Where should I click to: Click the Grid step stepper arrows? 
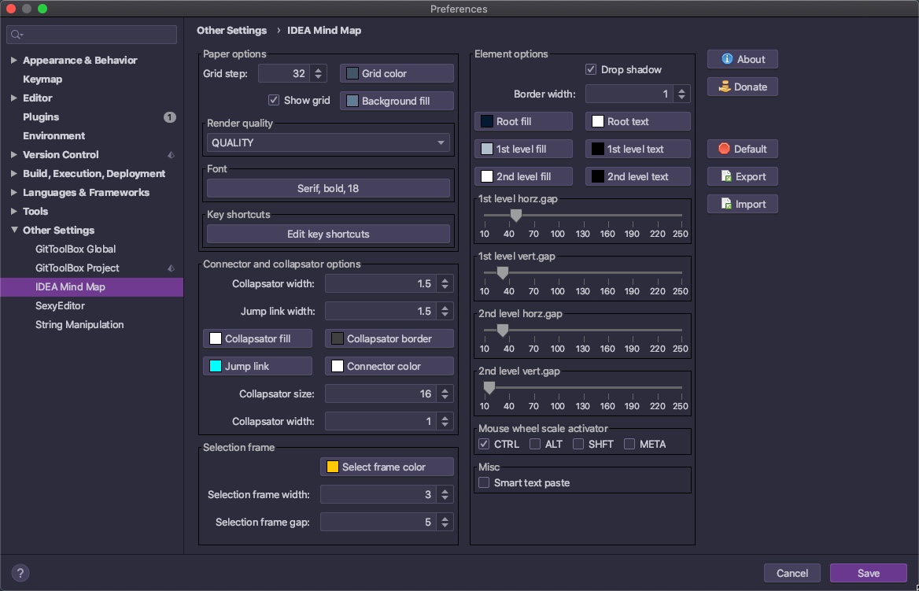pos(318,73)
